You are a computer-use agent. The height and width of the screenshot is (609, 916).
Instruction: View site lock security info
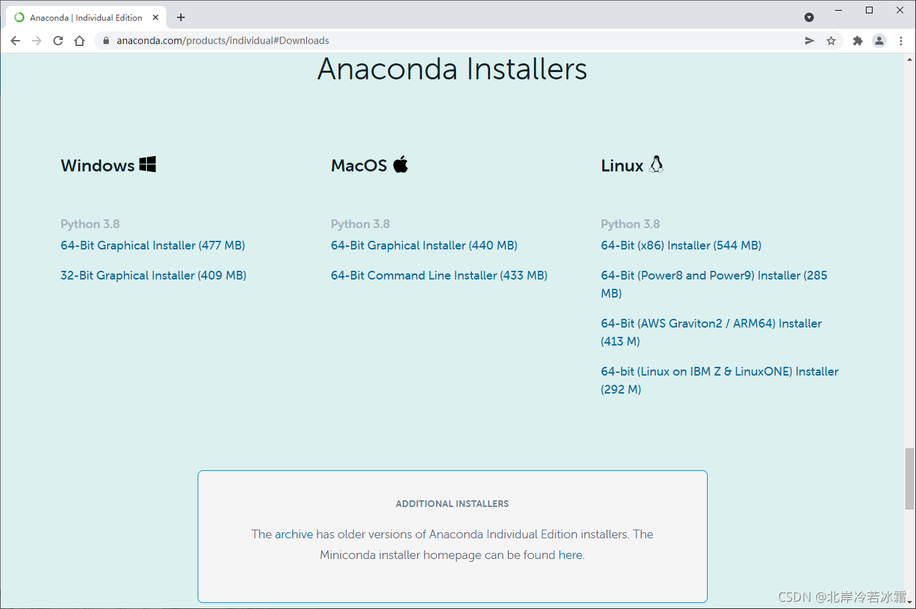[105, 41]
